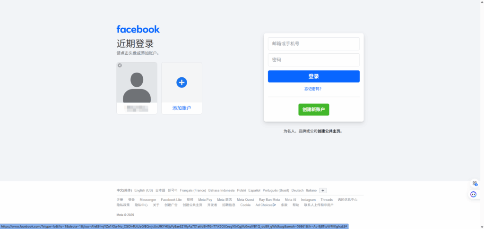Remove the saved account with the X icon
This screenshot has height=229, width=484.
click(120, 65)
